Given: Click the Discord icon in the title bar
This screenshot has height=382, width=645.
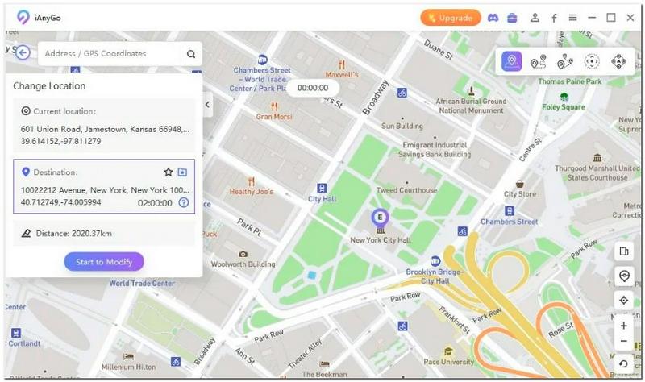Looking at the screenshot, I should tap(493, 18).
